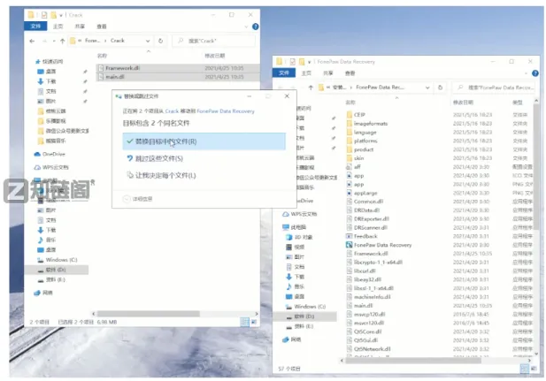Image resolution: width=546 pixels, height=381 pixels.
Task: Click the Crack link in the replace dialog
Action: tap(172, 111)
